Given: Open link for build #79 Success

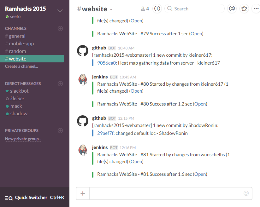Looking at the screenshot, I should pyautogui.click(x=196, y=34).
